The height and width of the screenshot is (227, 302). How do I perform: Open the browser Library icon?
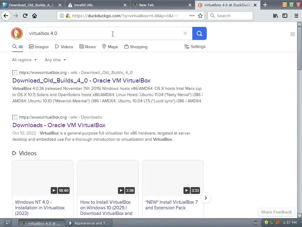click(275, 16)
